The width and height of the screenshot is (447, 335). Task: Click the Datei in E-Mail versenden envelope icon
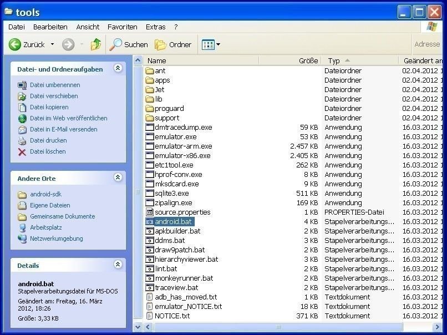22,129
